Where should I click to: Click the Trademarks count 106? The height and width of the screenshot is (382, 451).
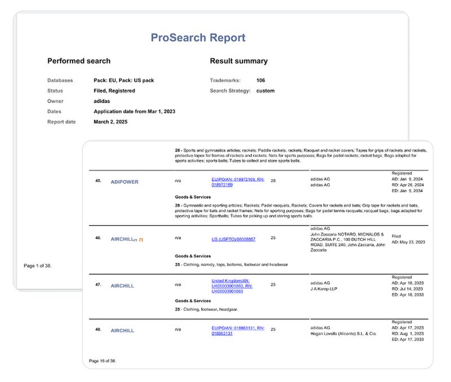pyautogui.click(x=260, y=80)
